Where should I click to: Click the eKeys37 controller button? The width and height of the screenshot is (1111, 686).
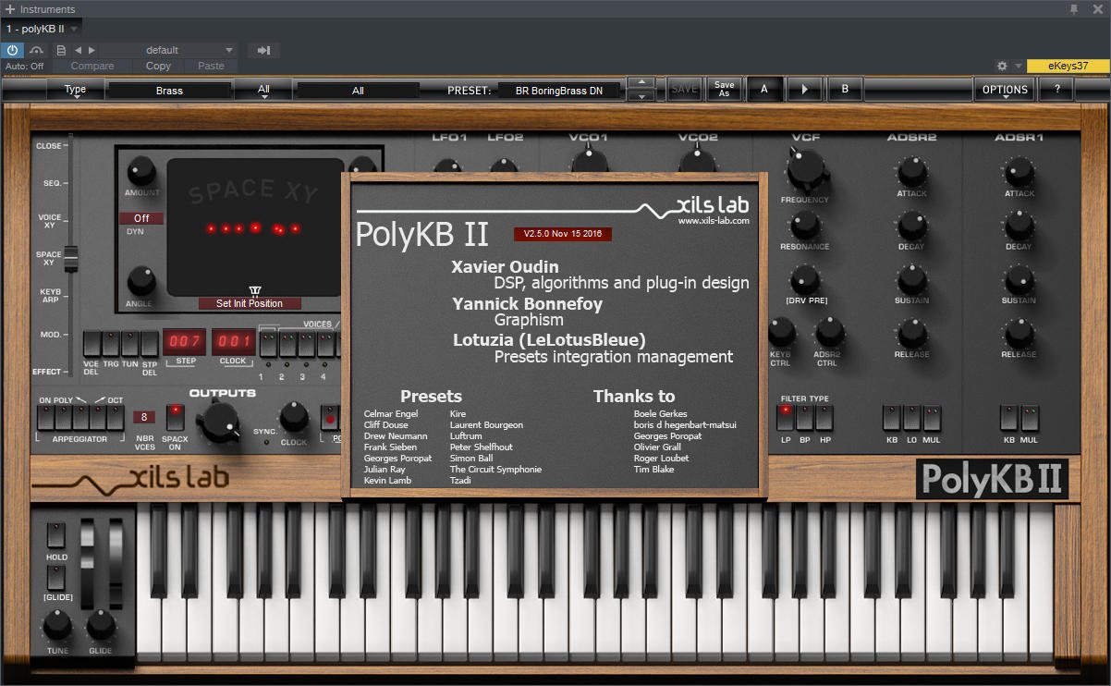[1068, 66]
